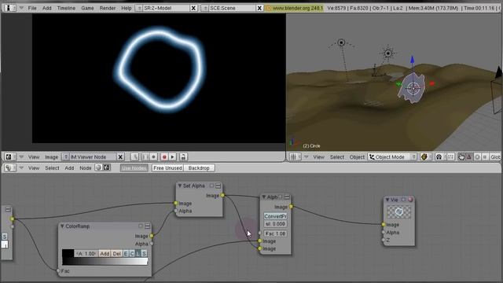Image resolution: width=503 pixels, height=283 pixels.
Task: Open the File menu
Action: click(32, 8)
